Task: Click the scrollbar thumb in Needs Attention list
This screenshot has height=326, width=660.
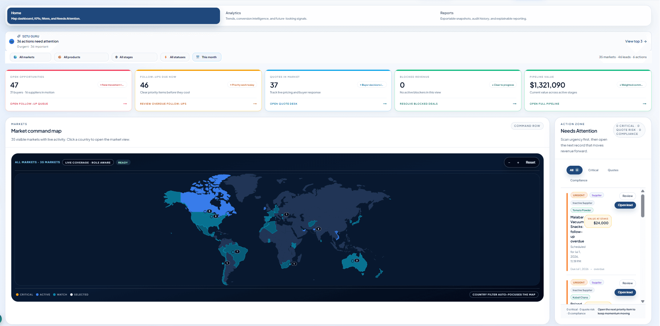Action: click(643, 206)
